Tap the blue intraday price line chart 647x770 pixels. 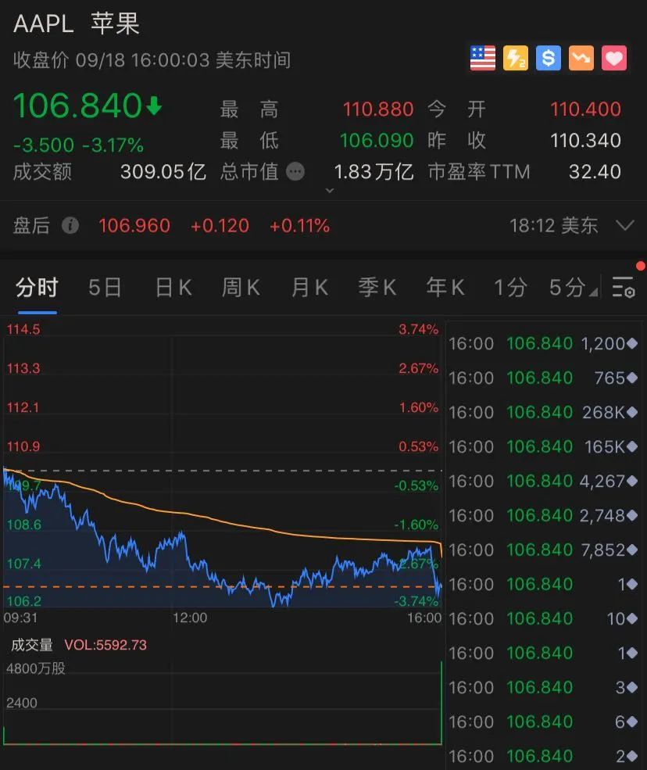pyautogui.click(x=223, y=538)
